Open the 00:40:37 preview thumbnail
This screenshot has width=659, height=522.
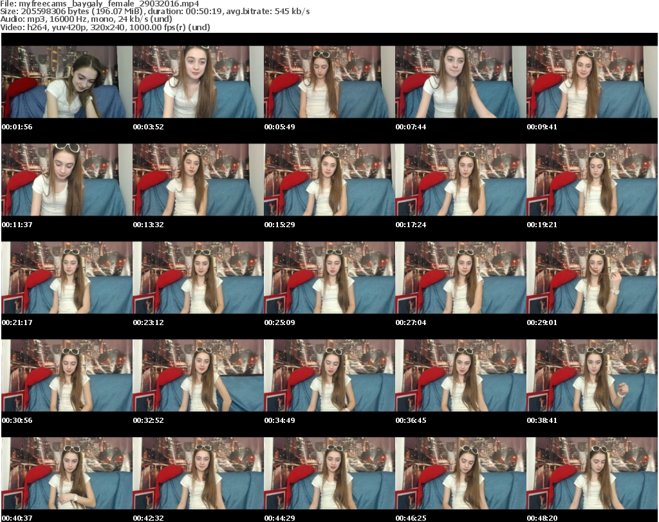pos(67,473)
